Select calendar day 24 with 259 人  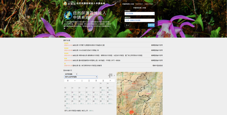point(67,102)
